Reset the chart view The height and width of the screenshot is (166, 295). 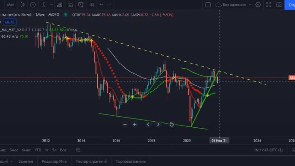coord(171,125)
